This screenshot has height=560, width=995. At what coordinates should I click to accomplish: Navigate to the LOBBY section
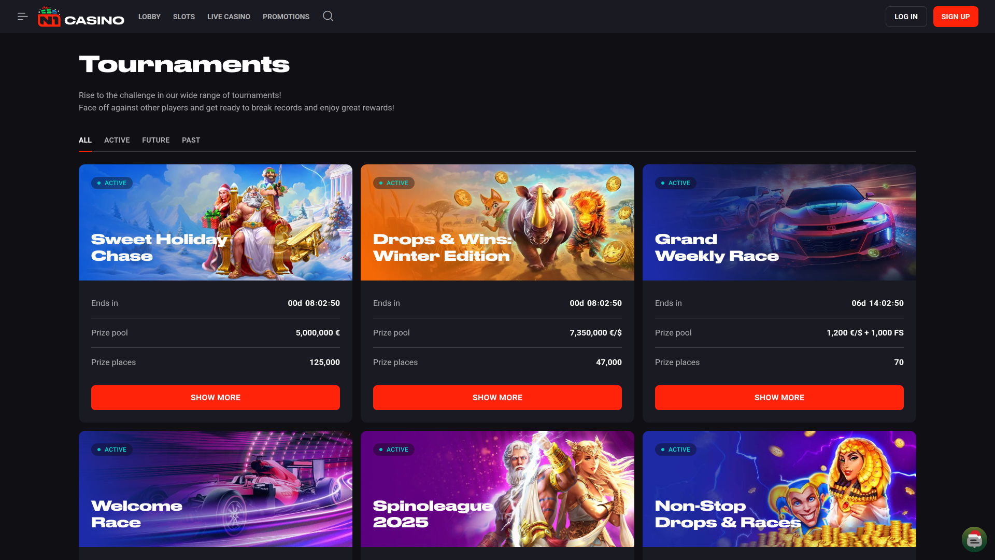click(x=149, y=17)
